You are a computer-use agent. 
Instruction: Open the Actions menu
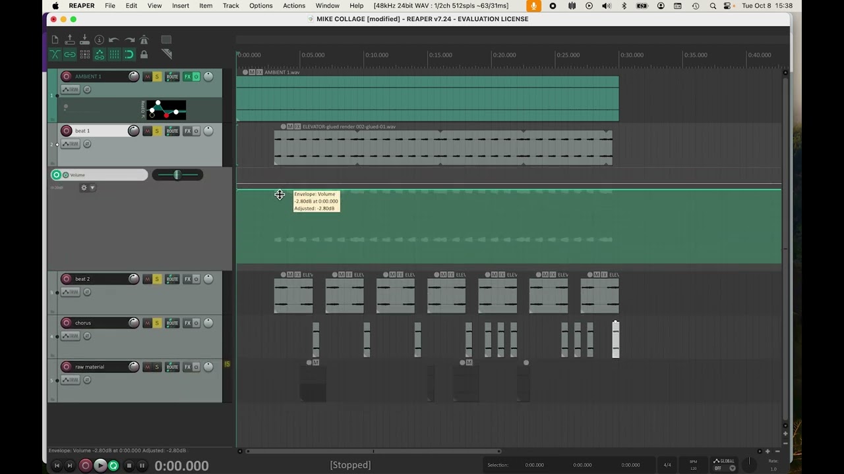pyautogui.click(x=294, y=6)
